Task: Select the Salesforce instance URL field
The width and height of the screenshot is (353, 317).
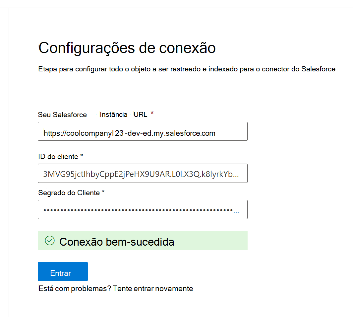Action: coord(143,131)
